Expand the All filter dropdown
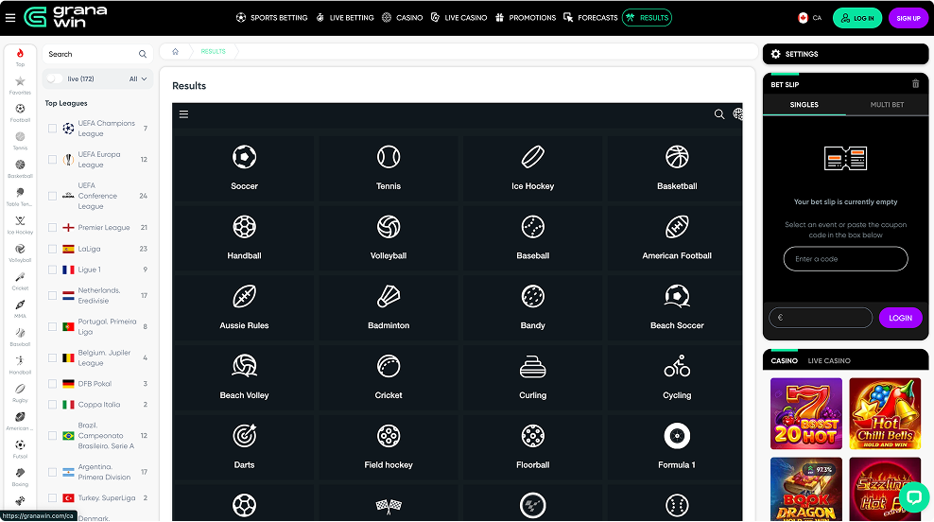 (x=138, y=78)
